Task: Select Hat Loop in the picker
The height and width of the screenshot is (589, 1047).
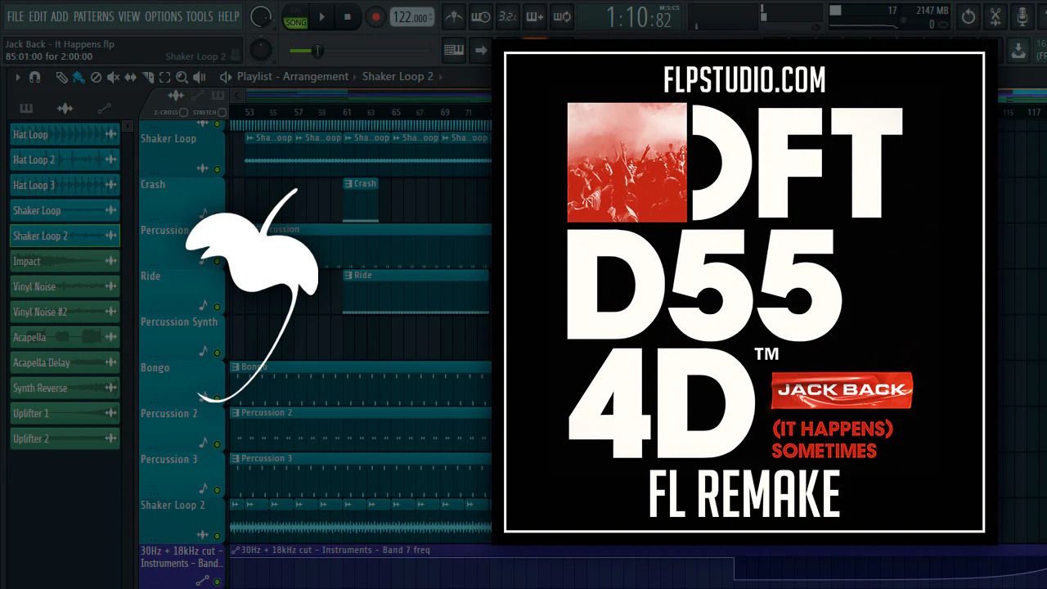Action: [65, 134]
